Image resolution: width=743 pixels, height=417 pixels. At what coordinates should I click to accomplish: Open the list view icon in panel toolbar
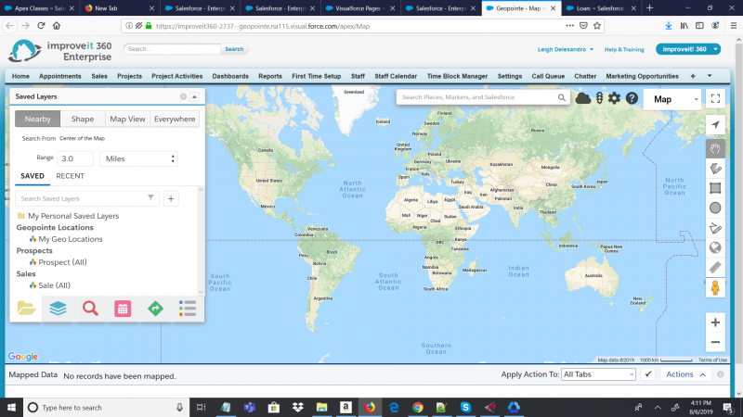click(x=188, y=309)
